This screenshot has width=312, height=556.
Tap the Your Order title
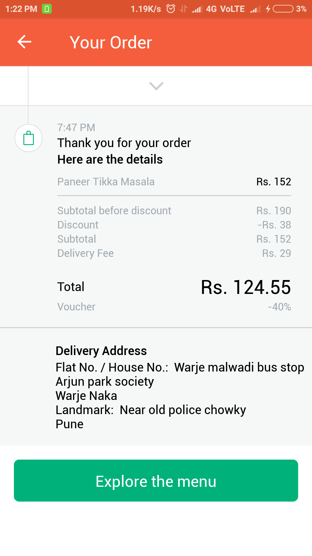(x=111, y=43)
